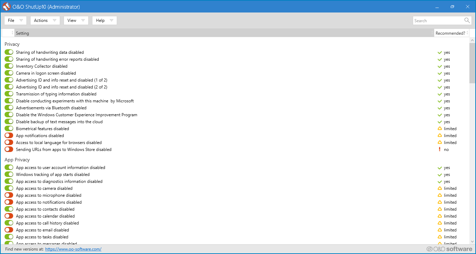Click the green checkmark for Inventory Collector disabled
This screenshot has height=254, width=476.
tap(440, 66)
